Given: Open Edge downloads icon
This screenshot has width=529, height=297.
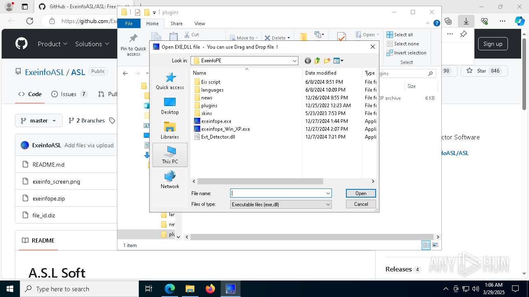Looking at the screenshot, I should tap(466, 21).
